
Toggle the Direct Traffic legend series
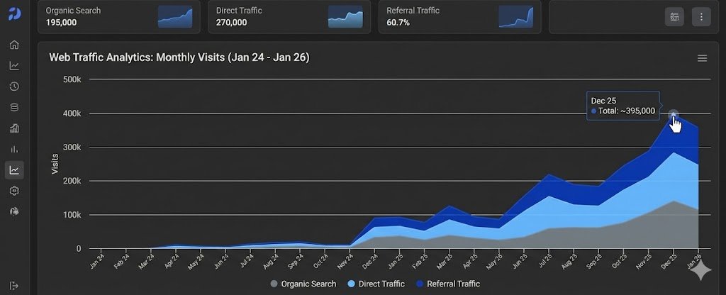(x=376, y=284)
